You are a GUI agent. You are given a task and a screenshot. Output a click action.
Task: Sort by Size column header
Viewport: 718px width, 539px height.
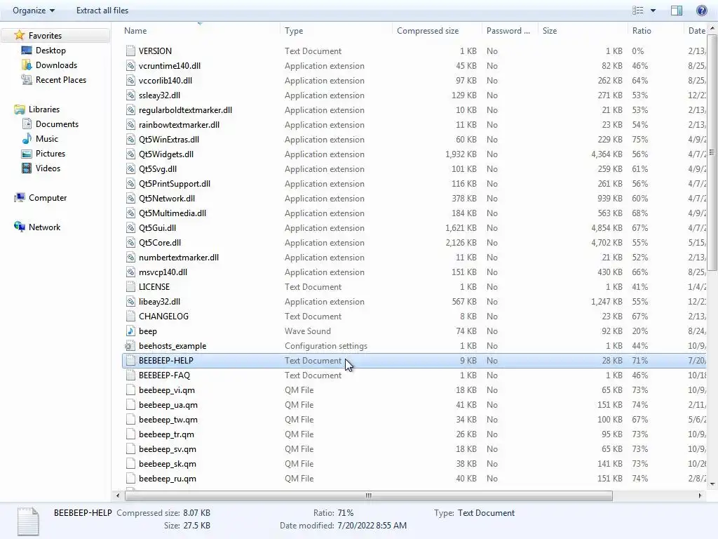click(x=550, y=31)
